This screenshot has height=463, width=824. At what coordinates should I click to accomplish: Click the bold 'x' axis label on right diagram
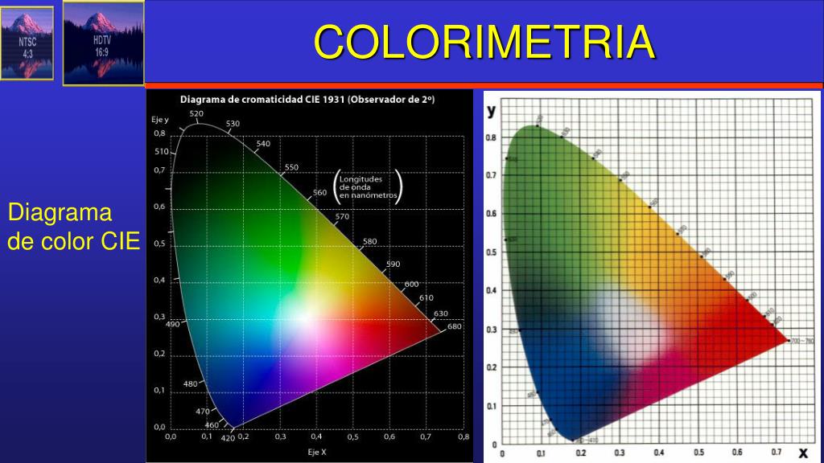coord(803,452)
